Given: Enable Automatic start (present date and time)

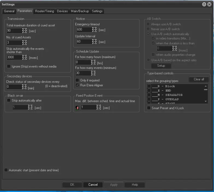Looking at the screenshot, I should [6, 170].
